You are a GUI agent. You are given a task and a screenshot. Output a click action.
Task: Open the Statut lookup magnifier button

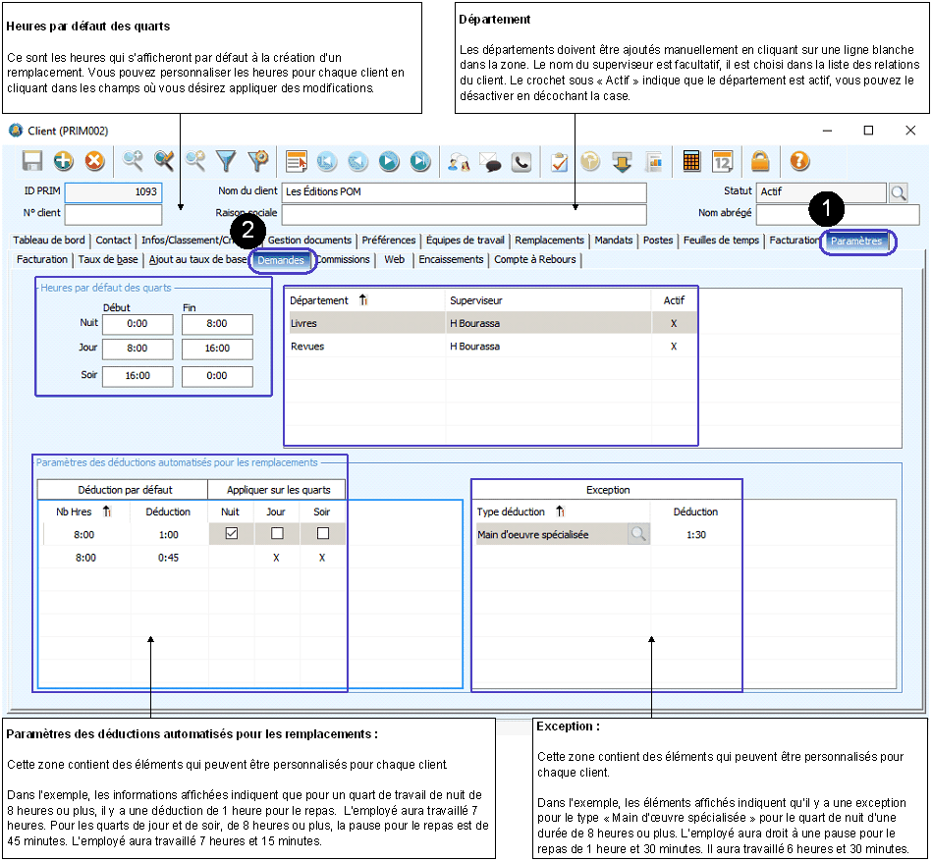pos(898,192)
